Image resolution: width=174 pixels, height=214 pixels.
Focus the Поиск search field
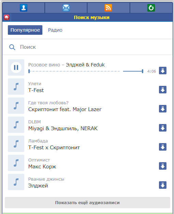[88, 47]
